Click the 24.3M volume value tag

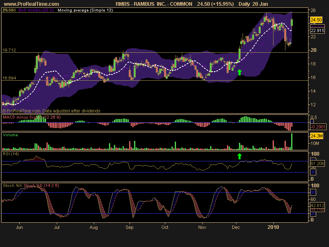[x=316, y=136]
